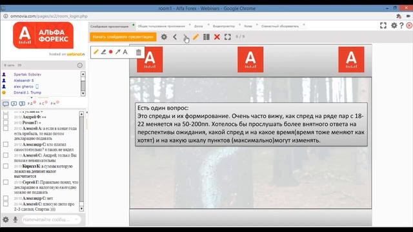Select the text annotation tool A

click(125, 52)
